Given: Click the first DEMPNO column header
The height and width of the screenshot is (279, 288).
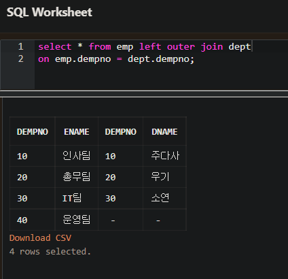Looking at the screenshot, I should pos(33,132).
